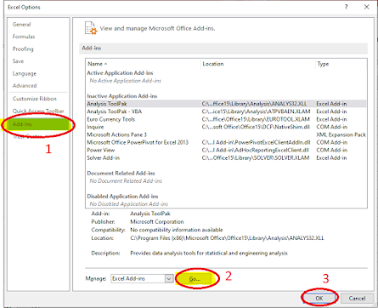Screen dimensions: 378x308
Task: Click the EUROTOOL.XLAM location path
Action: [256, 119]
